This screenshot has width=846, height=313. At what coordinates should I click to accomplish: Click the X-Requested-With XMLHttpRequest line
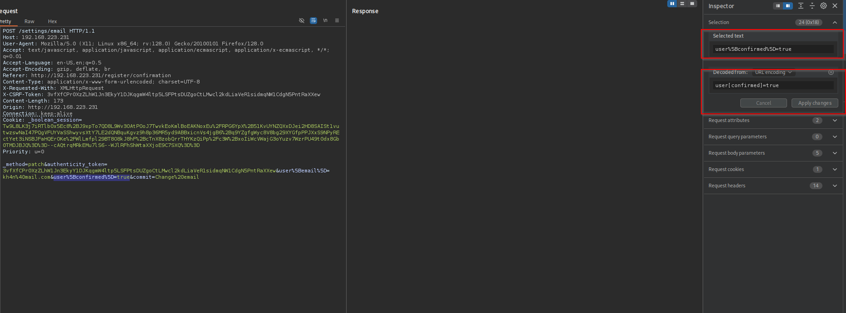53,88
